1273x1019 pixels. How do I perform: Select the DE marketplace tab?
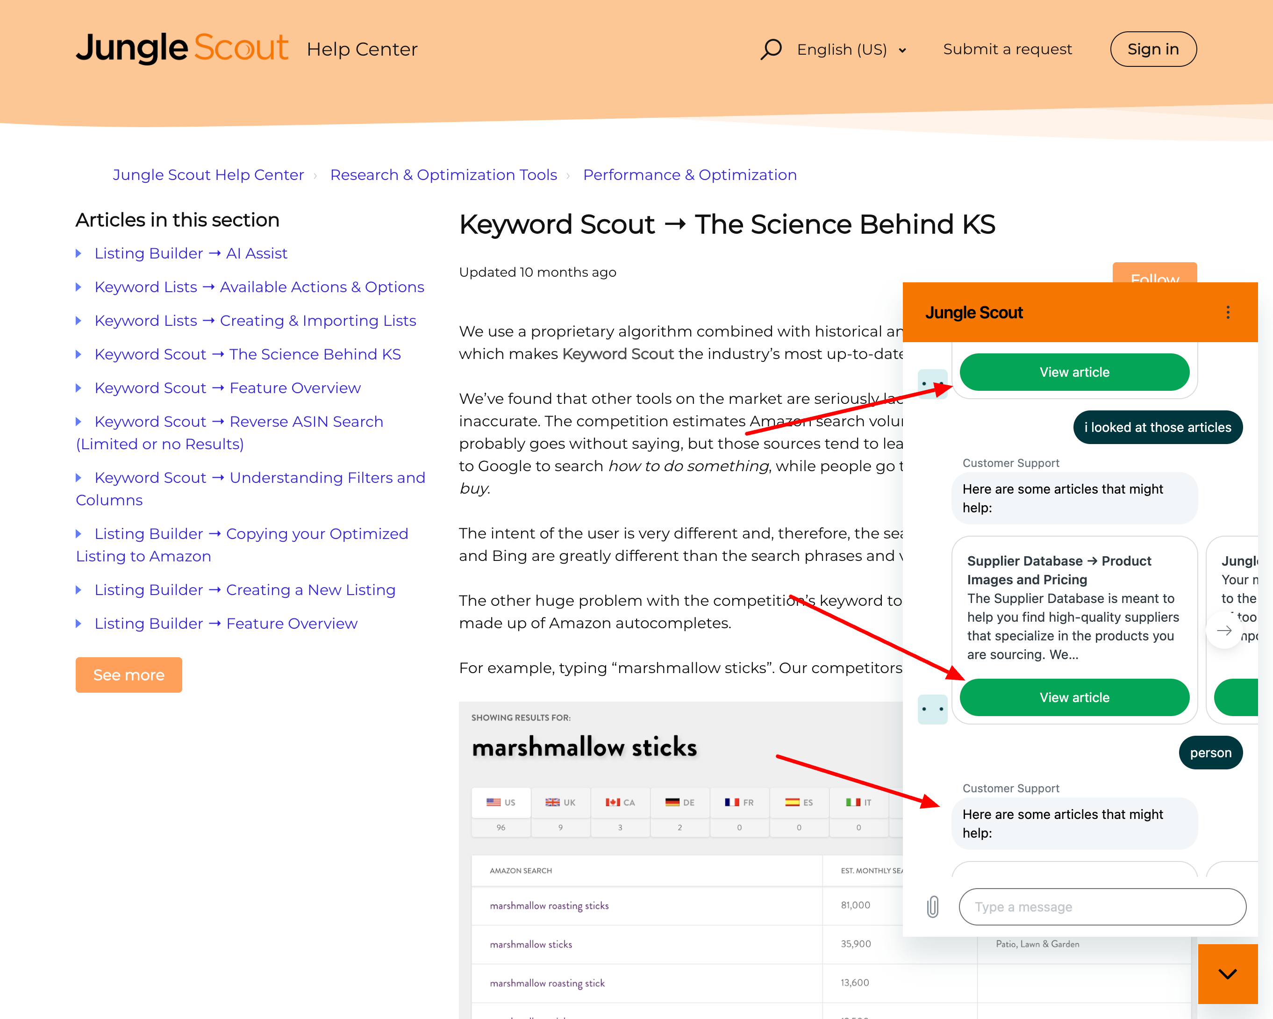tap(679, 802)
